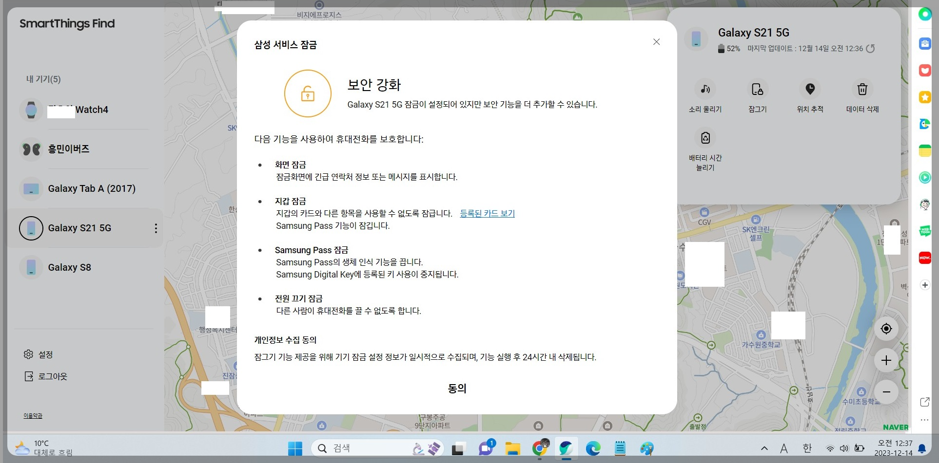Click the Galaxy Tab A tablet icon
The height and width of the screenshot is (463, 939).
[31, 188]
